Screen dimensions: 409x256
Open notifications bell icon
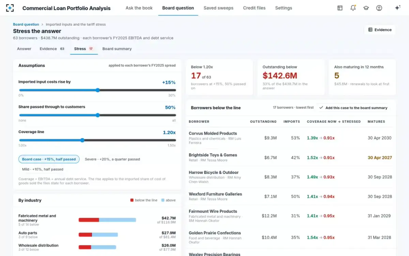pos(353,8)
